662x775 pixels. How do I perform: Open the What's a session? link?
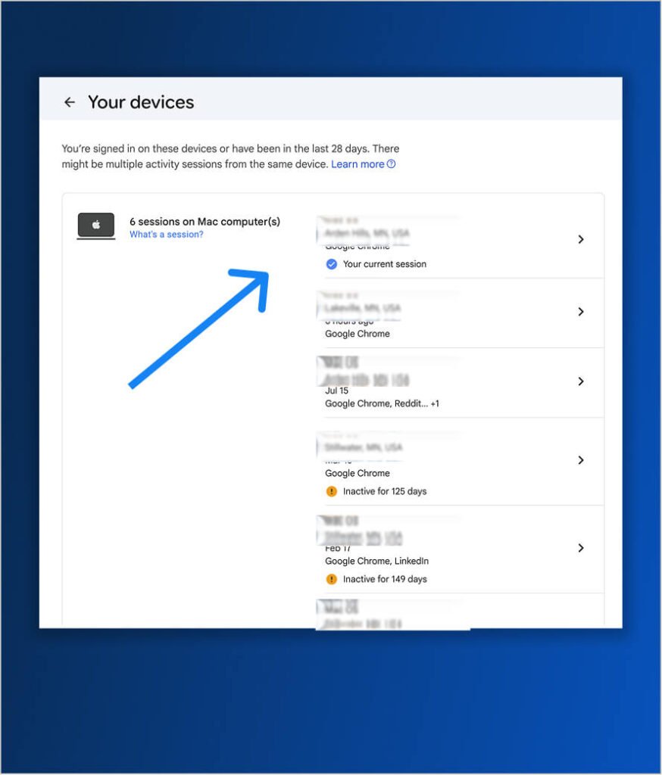[x=166, y=235]
